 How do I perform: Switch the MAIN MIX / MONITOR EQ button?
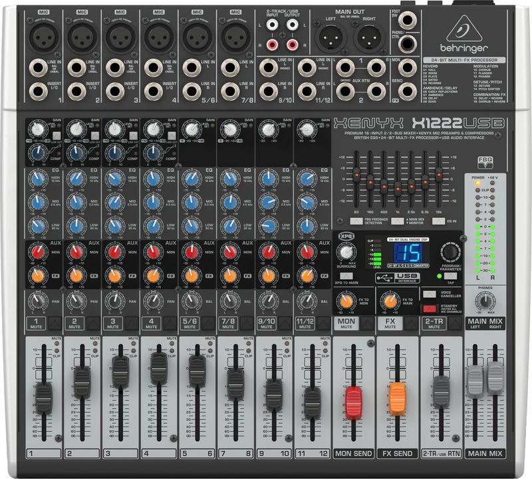pos(397,221)
